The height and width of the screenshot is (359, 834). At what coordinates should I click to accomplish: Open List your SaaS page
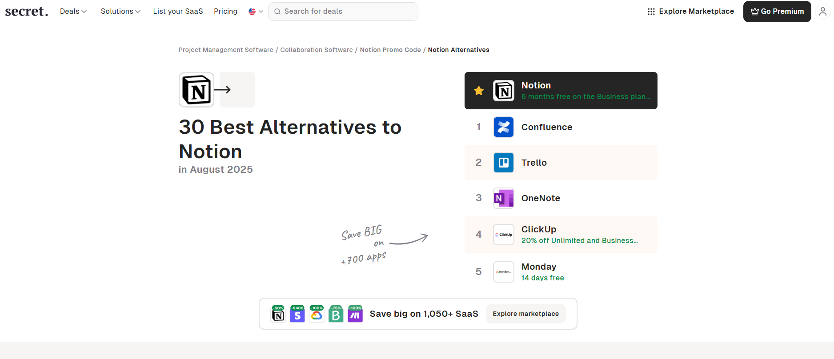178,11
